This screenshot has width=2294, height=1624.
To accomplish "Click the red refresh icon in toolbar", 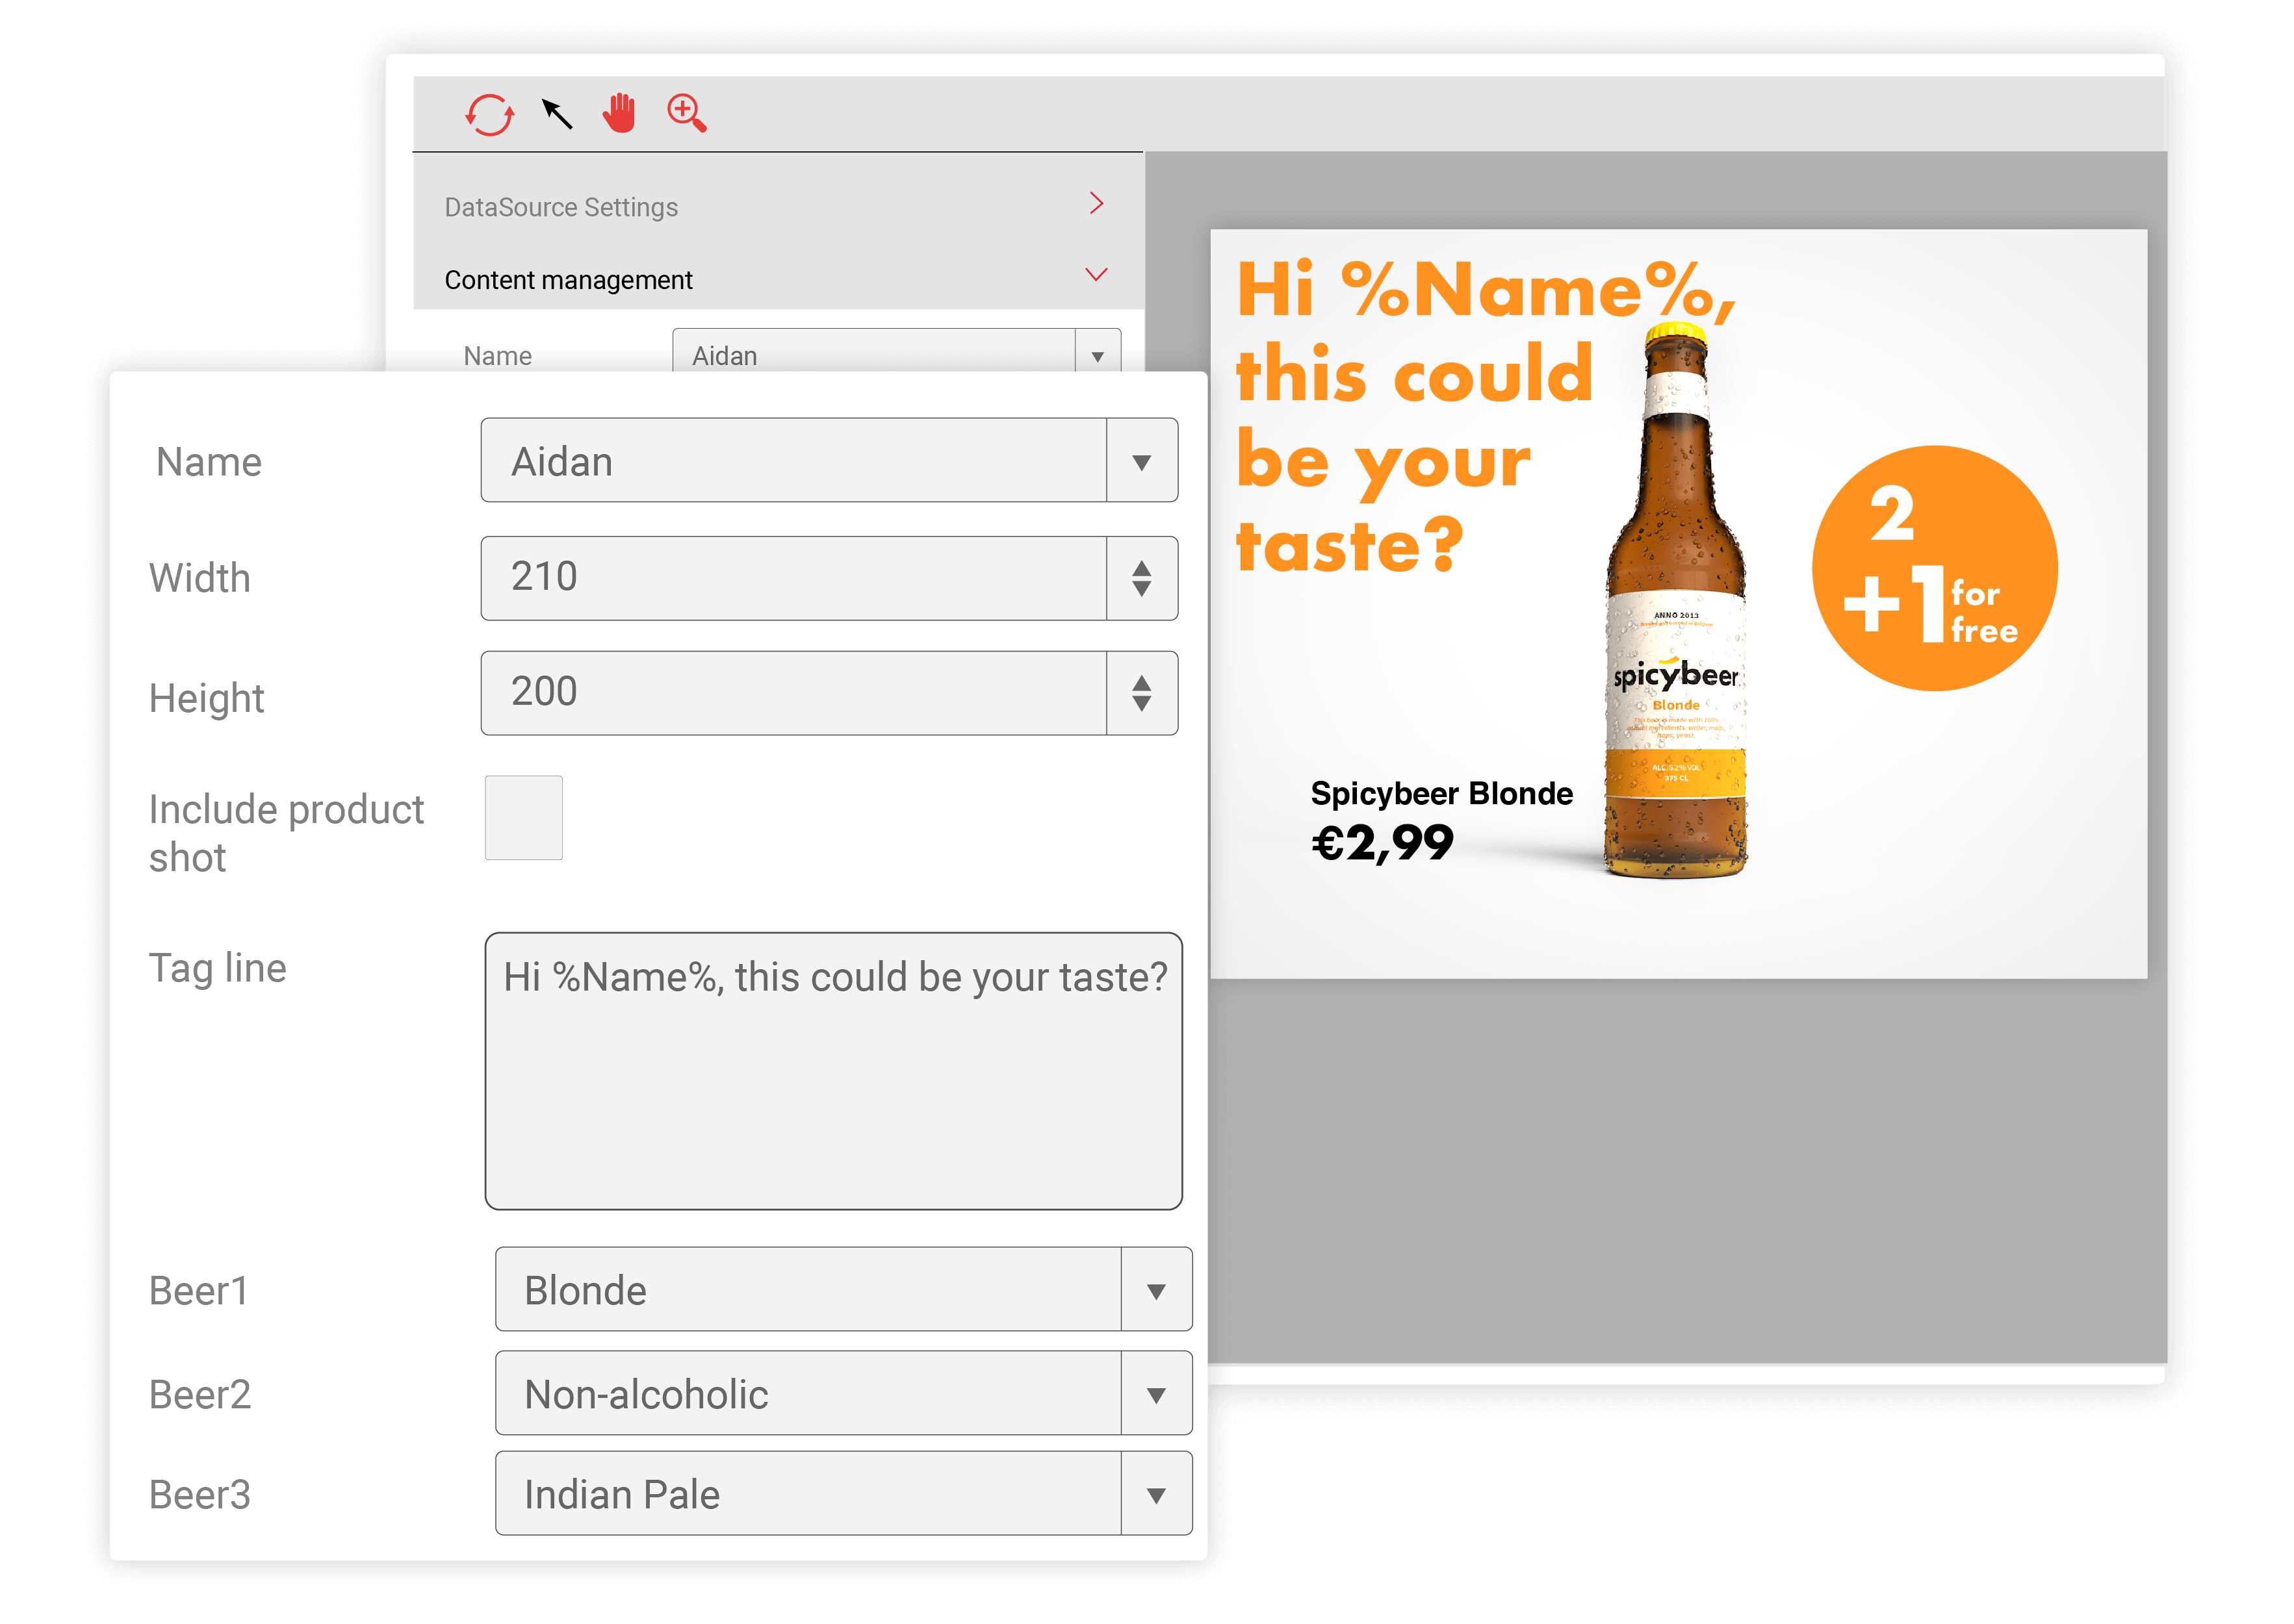I will click(x=489, y=114).
